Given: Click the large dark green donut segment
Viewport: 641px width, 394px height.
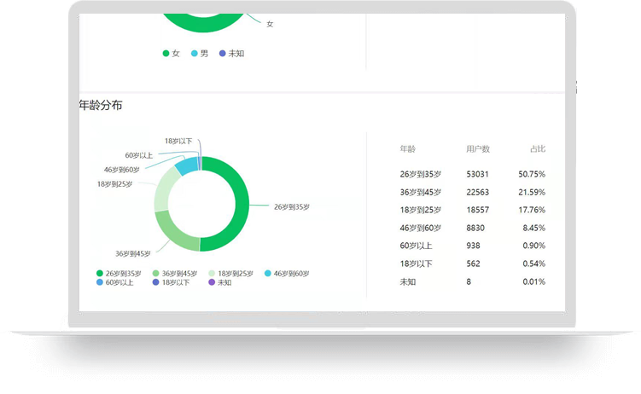Looking at the screenshot, I should [240, 205].
